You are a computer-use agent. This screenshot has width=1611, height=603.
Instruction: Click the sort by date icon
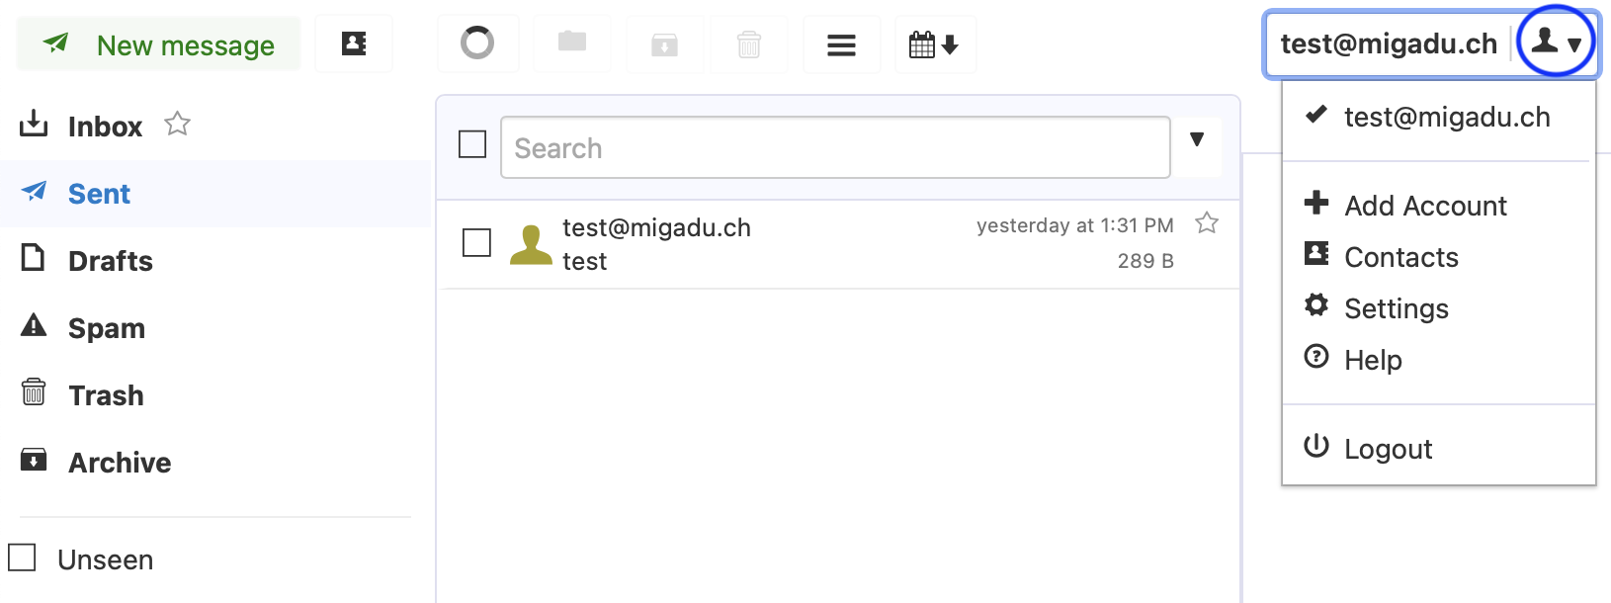click(934, 43)
